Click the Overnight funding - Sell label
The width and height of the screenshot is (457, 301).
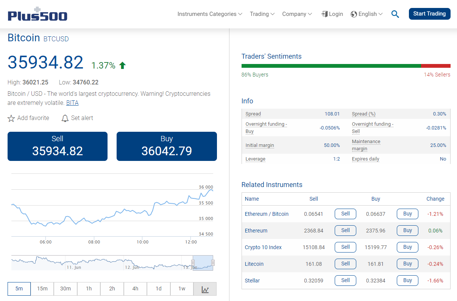tap(373, 128)
